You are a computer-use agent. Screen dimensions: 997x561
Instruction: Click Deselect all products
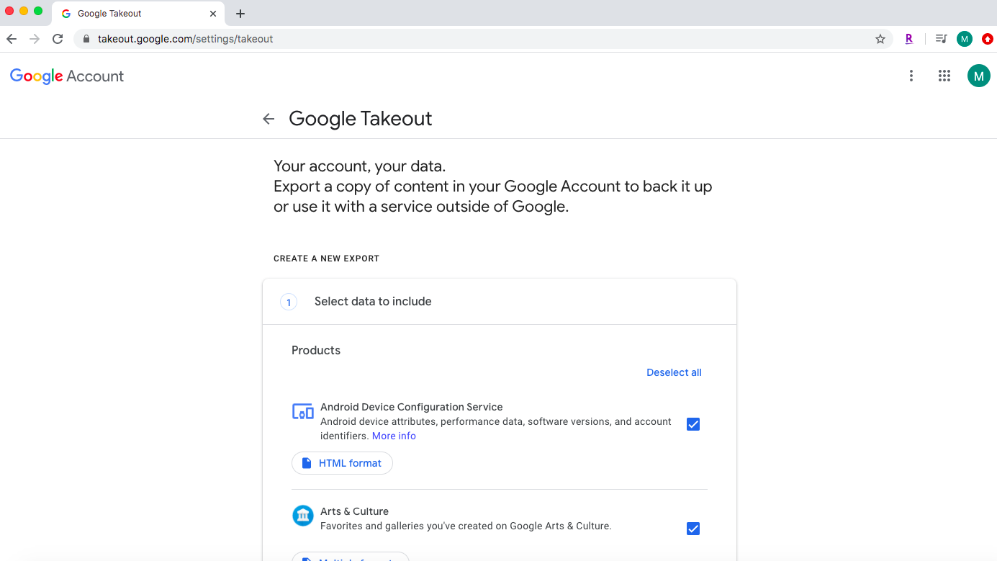[x=674, y=372]
